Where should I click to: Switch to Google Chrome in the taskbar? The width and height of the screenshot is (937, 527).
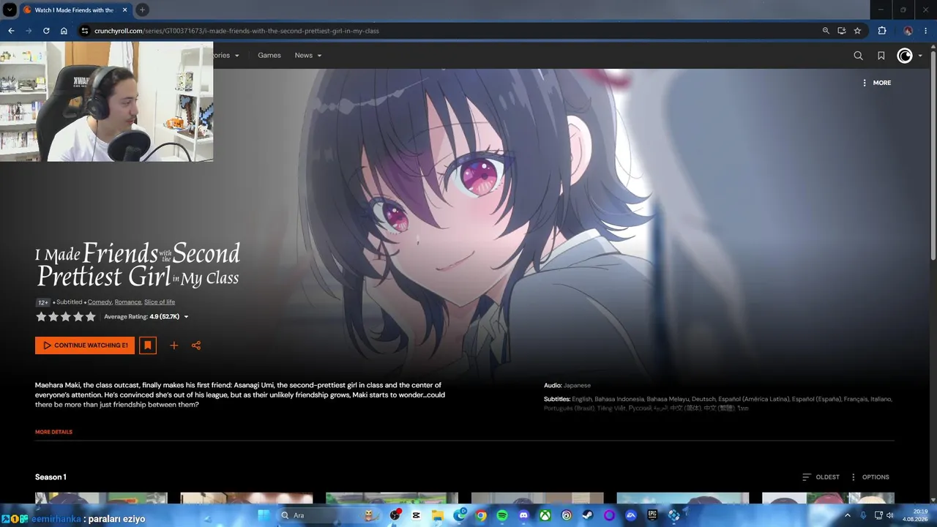pos(481,515)
